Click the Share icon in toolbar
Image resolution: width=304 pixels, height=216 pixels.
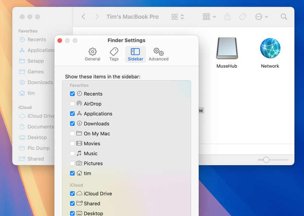(227, 17)
